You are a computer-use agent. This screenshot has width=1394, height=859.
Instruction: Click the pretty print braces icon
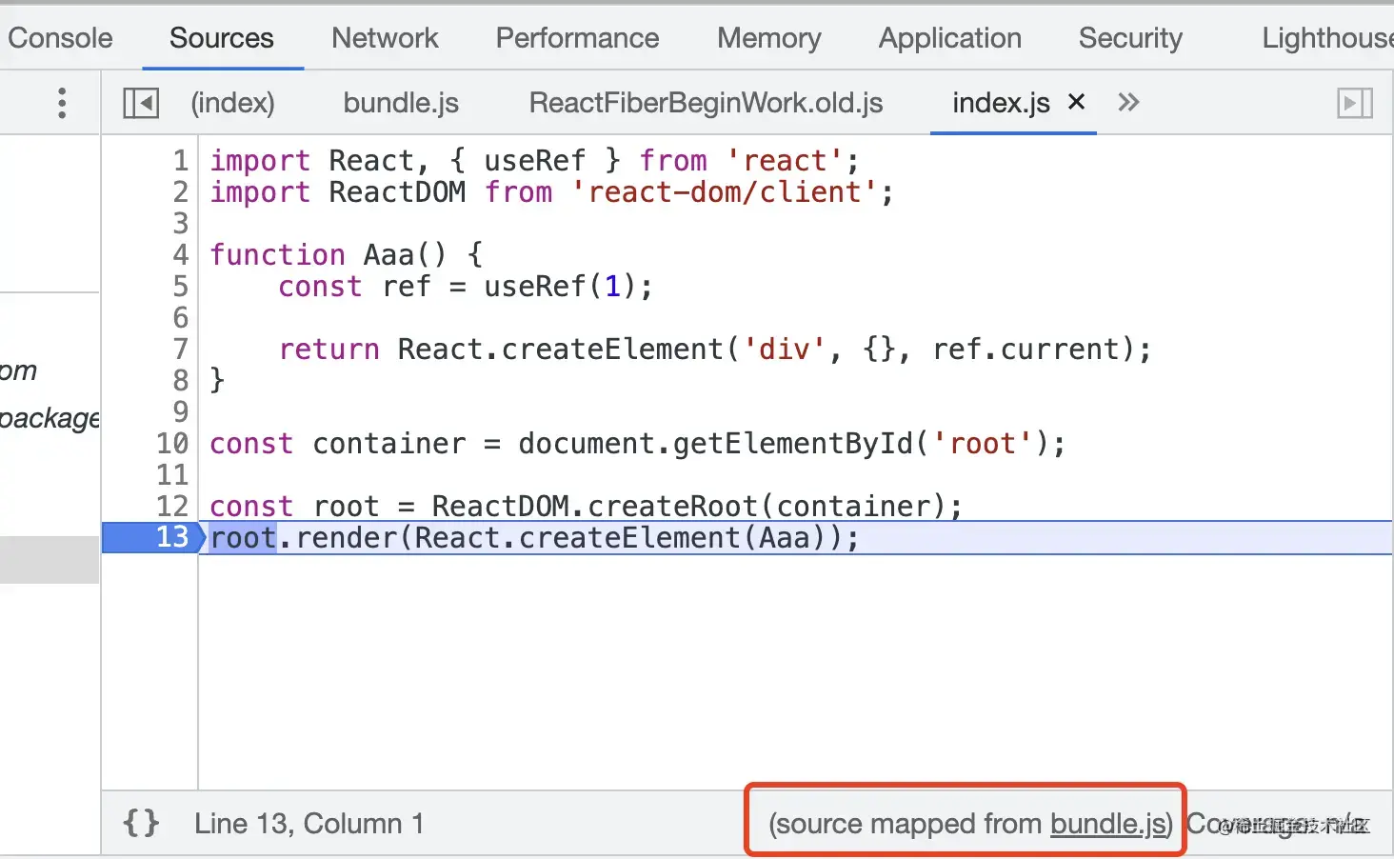pos(141,824)
